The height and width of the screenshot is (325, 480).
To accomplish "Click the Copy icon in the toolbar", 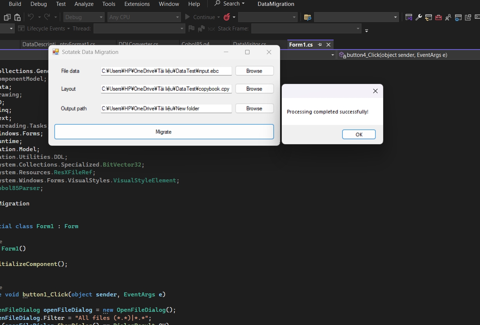I will [x=7, y=17].
